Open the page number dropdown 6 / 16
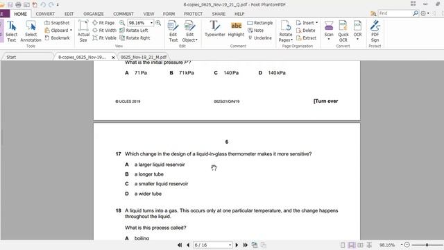This screenshot has width=444, height=250. (x=230, y=245)
